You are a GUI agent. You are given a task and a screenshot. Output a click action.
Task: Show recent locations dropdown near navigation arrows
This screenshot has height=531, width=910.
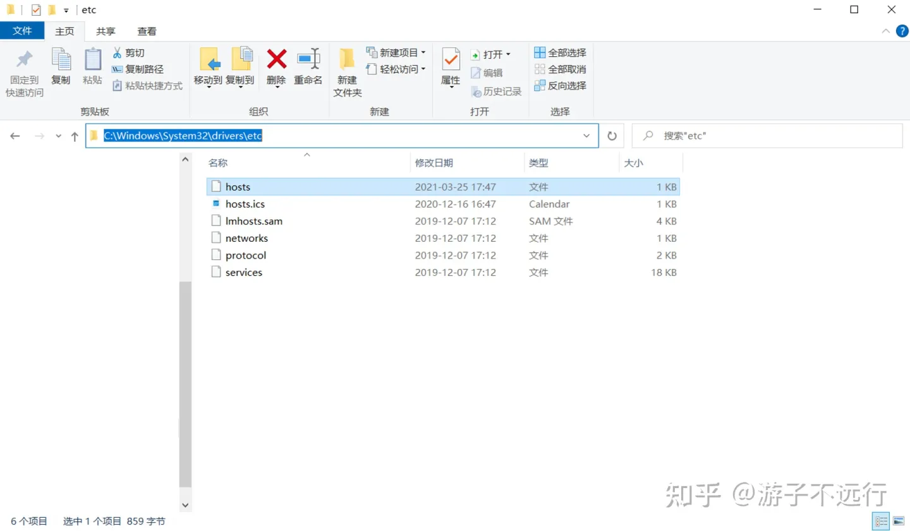[58, 136]
